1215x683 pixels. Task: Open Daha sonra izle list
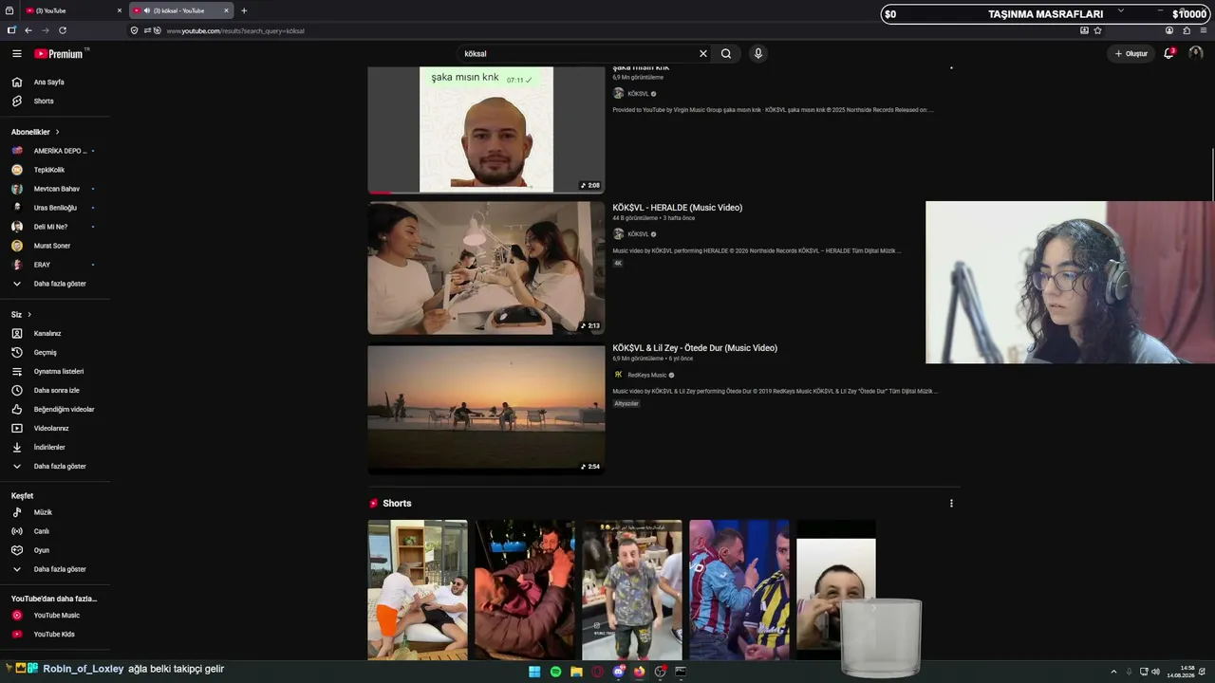pyautogui.click(x=55, y=391)
